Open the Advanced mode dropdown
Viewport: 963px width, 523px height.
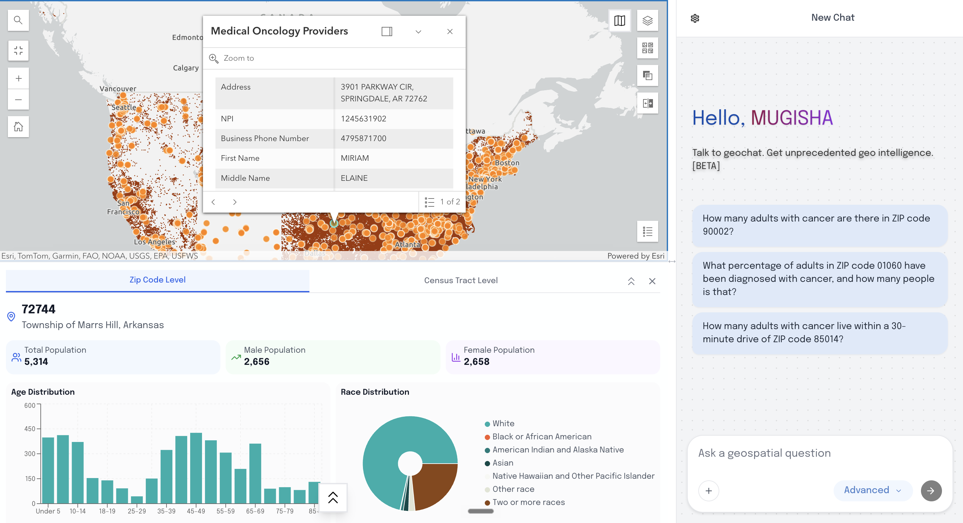coord(873,490)
